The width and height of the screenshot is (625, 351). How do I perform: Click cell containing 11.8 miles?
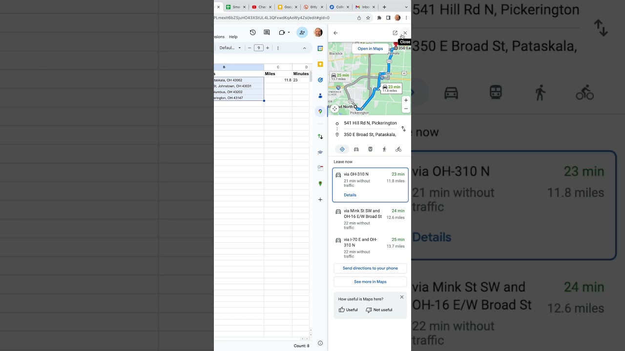(x=278, y=80)
